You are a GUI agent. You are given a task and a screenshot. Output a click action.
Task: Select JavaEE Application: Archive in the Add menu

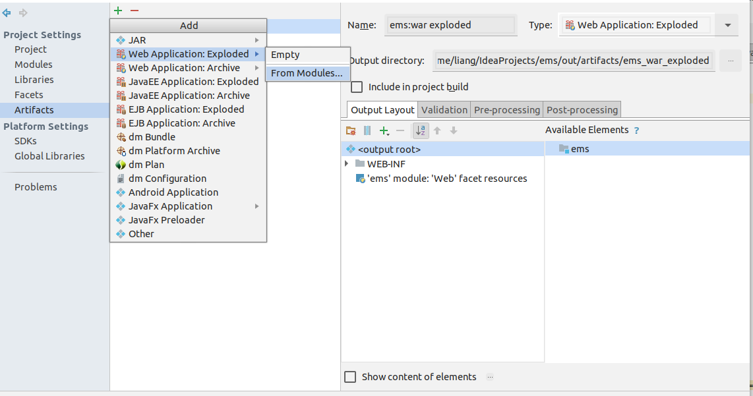point(189,96)
